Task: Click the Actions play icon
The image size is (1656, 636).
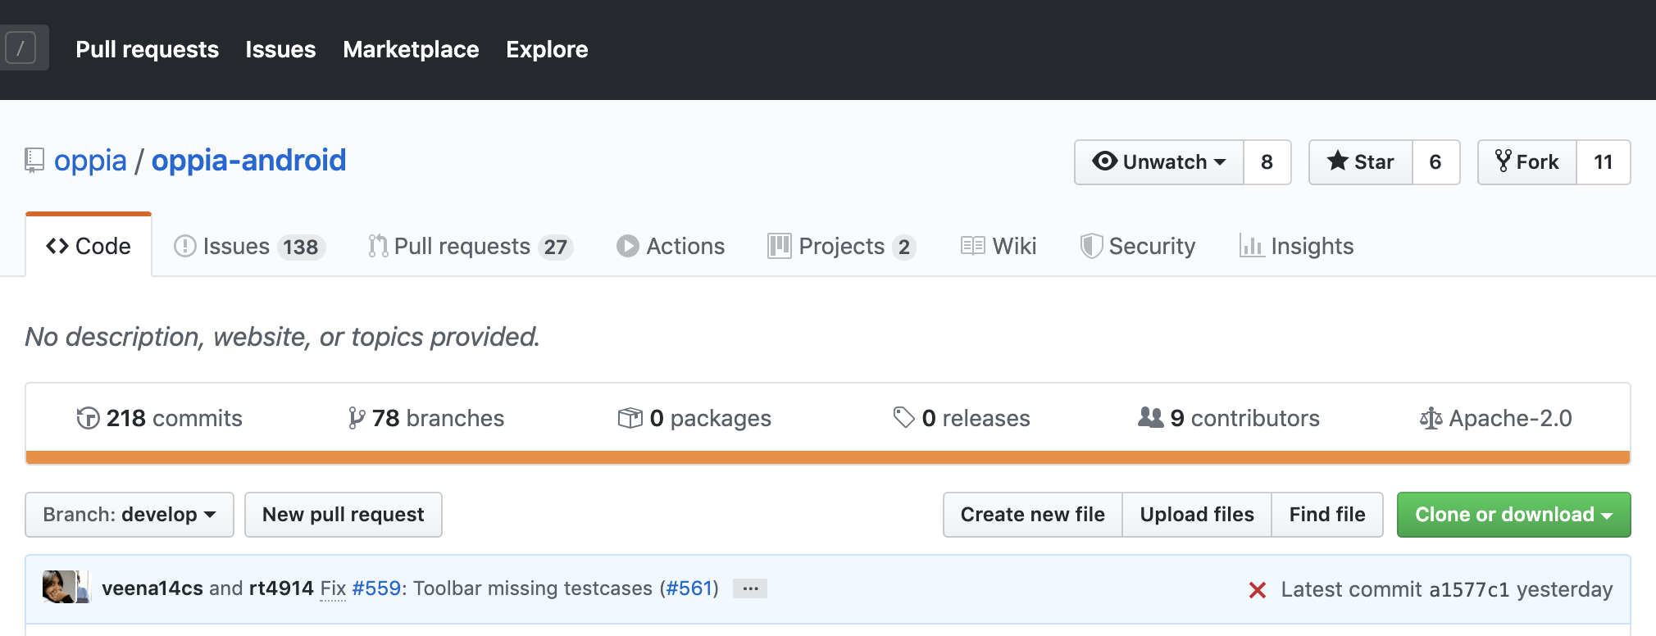Action: click(x=628, y=246)
